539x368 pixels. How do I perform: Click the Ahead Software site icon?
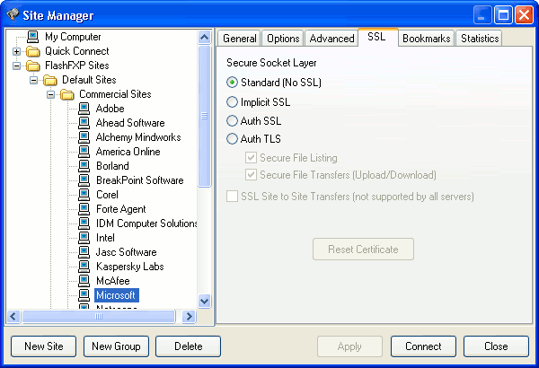84,123
